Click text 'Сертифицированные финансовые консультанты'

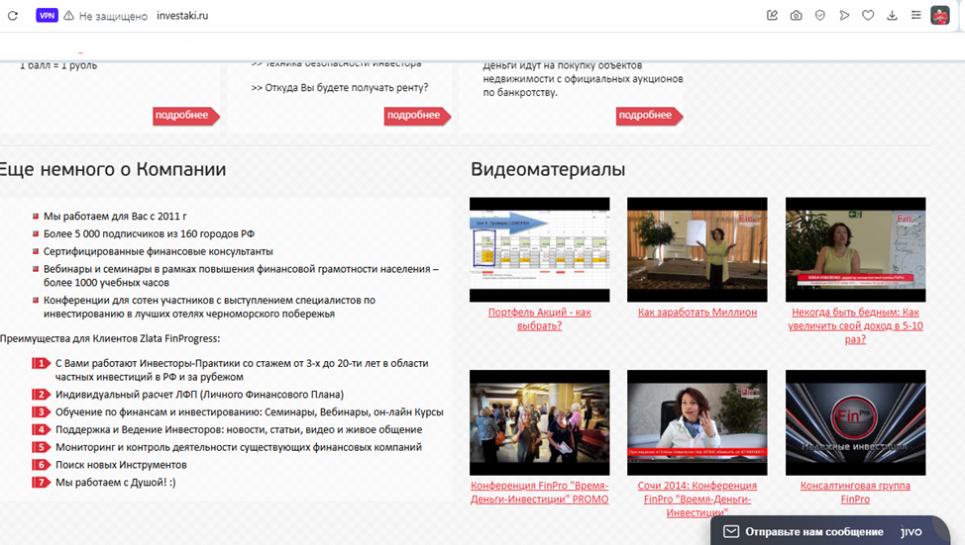point(159,251)
